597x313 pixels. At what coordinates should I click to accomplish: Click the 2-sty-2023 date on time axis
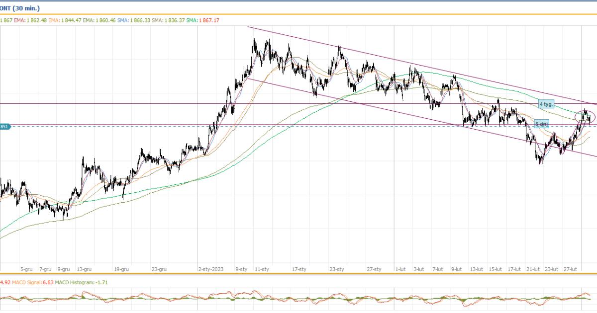click(211, 269)
